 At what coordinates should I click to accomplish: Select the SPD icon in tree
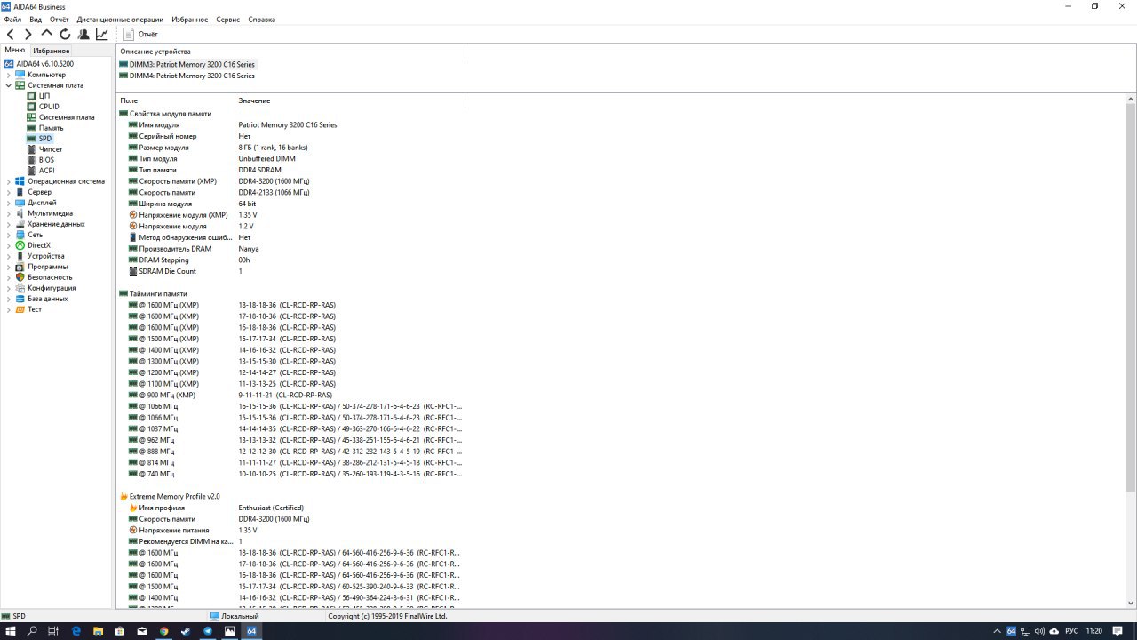click(x=31, y=139)
